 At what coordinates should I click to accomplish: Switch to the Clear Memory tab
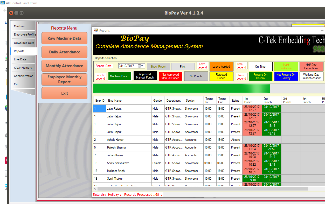tap(23, 68)
